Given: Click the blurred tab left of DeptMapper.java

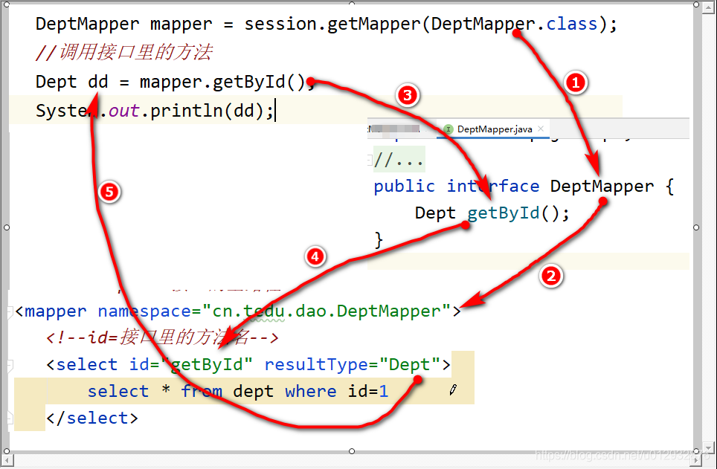Looking at the screenshot, I should (394, 129).
